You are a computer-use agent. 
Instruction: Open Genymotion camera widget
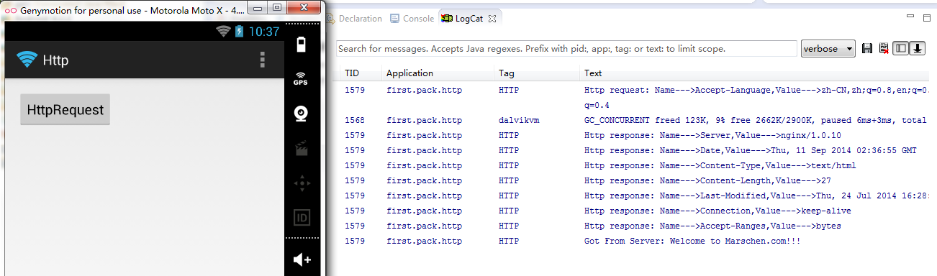click(302, 114)
